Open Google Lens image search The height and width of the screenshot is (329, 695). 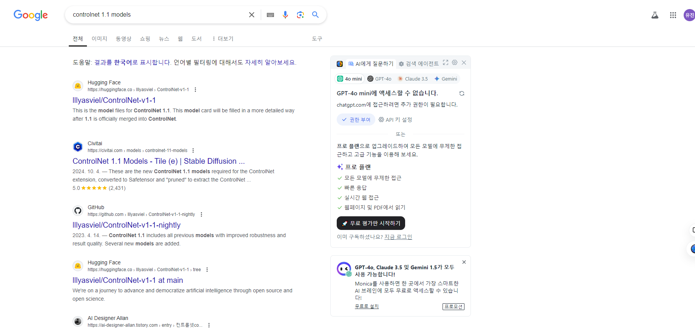(x=300, y=15)
